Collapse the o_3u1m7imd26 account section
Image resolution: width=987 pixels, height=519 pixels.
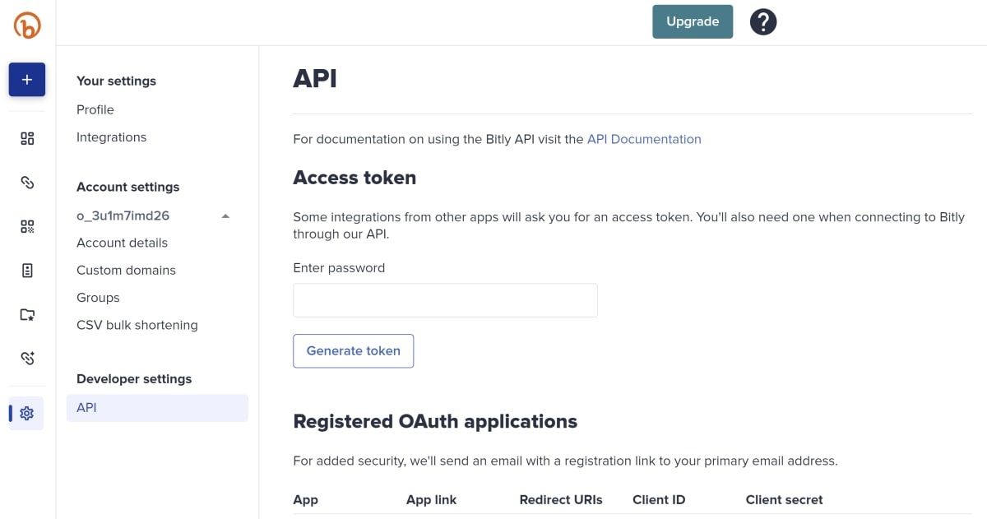tap(225, 215)
